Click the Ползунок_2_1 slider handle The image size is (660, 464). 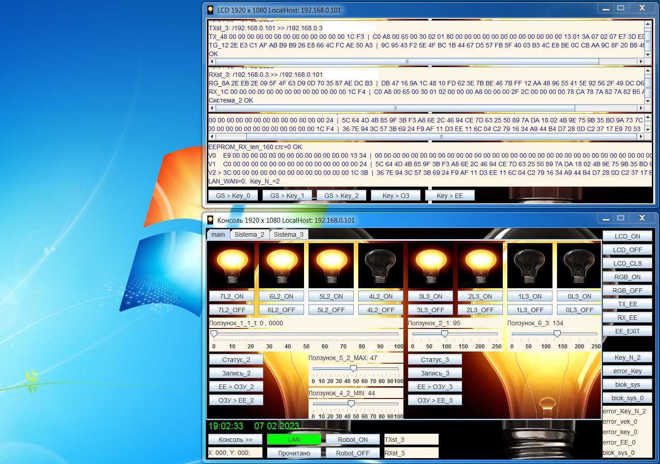coord(445,333)
